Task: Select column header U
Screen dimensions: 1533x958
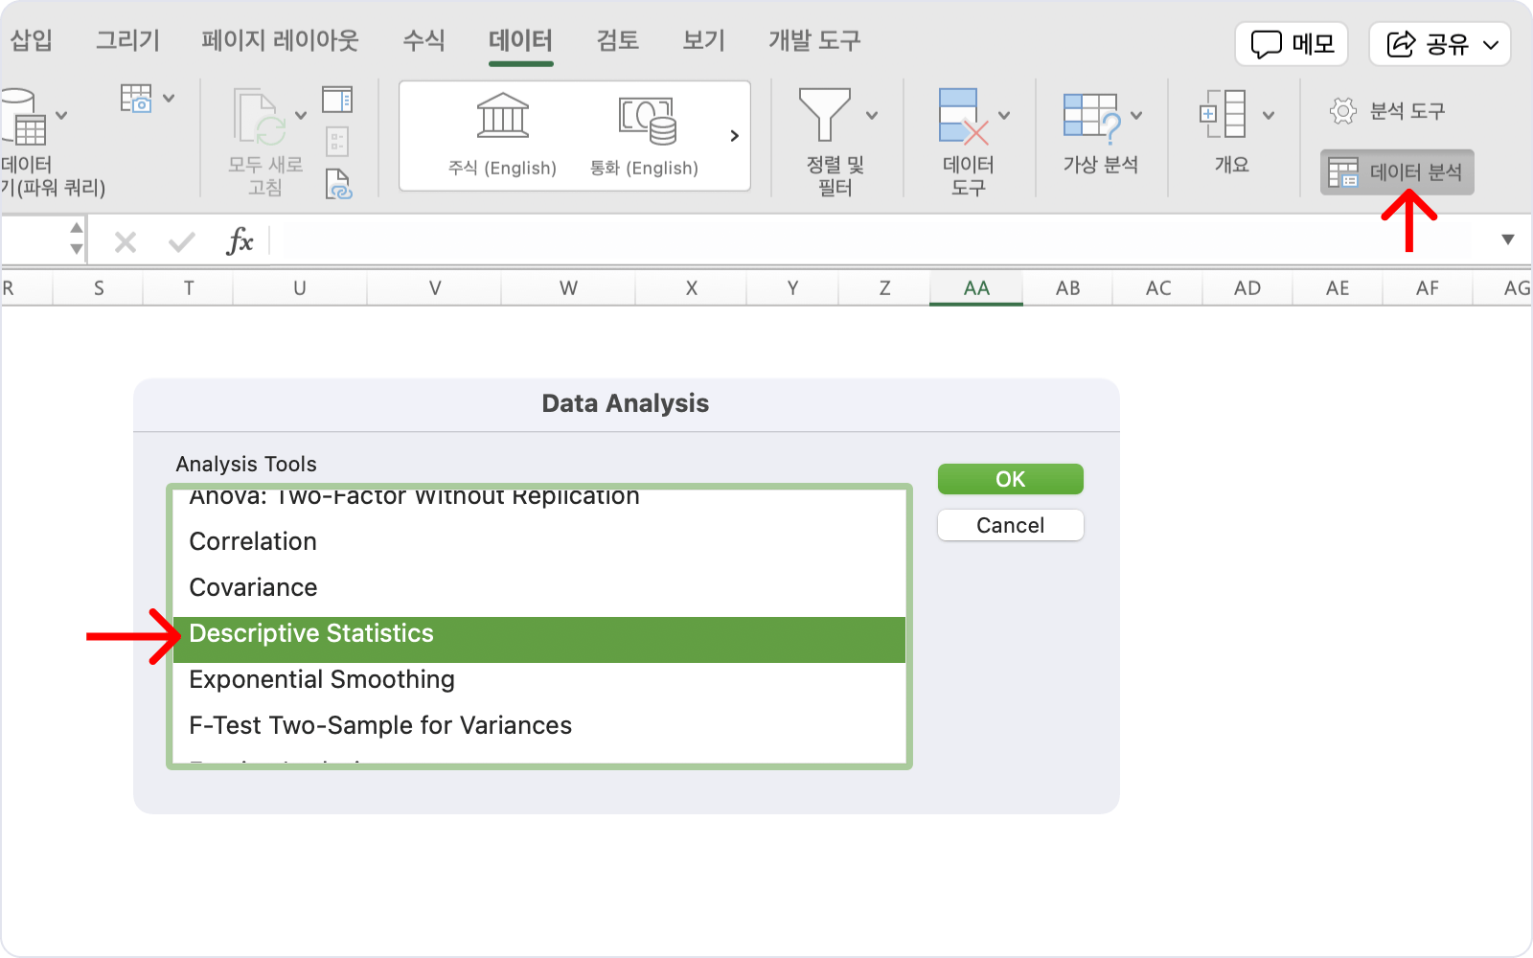Action: point(300,288)
